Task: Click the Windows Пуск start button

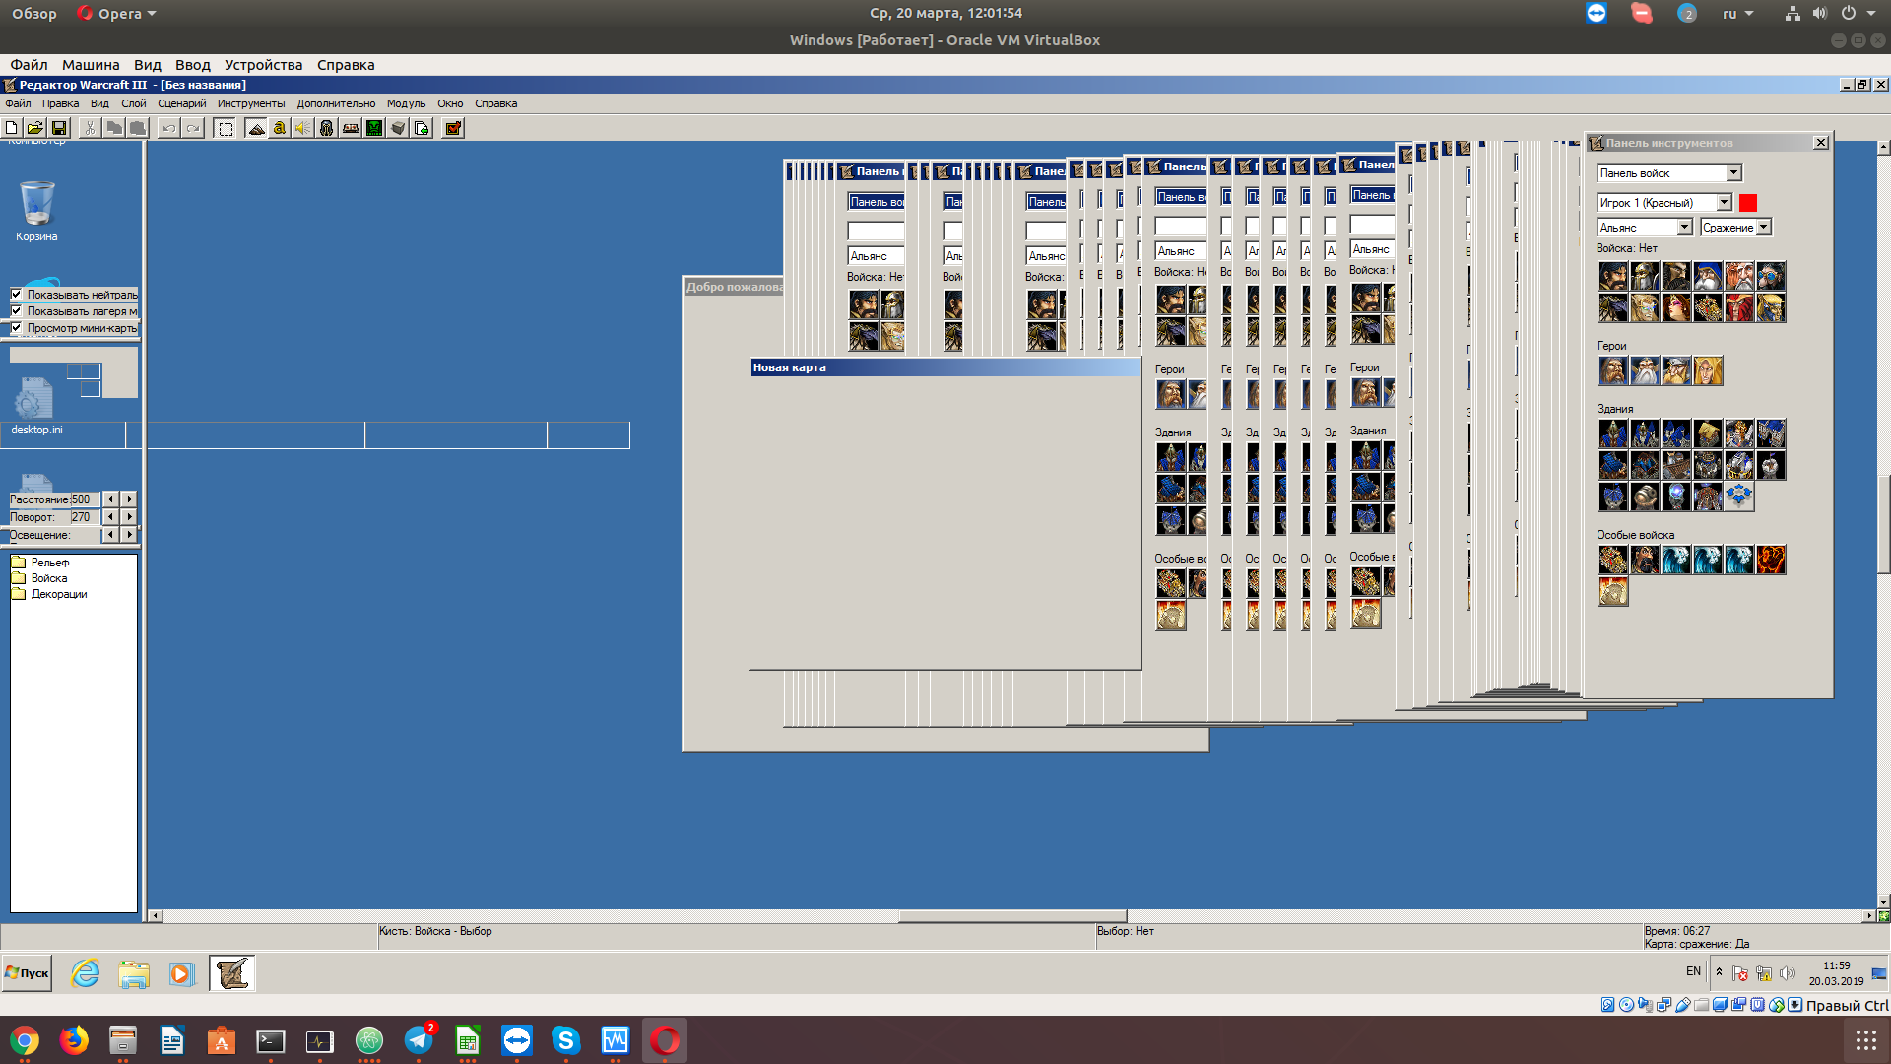Action: pyautogui.click(x=27, y=973)
